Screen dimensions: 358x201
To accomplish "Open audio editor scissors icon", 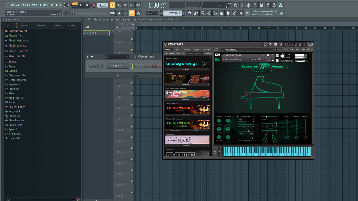I will point(242,5).
